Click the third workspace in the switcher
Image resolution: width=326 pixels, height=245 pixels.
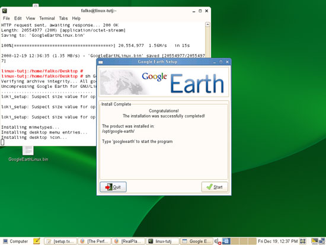click(x=244, y=241)
